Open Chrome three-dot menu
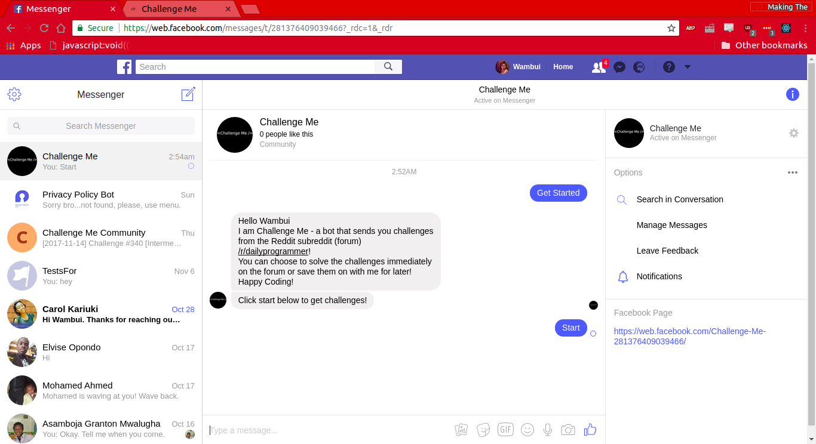The height and width of the screenshot is (444, 816). pos(806,28)
